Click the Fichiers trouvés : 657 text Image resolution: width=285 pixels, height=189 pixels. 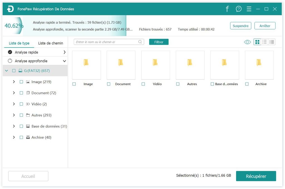click(x=155, y=30)
